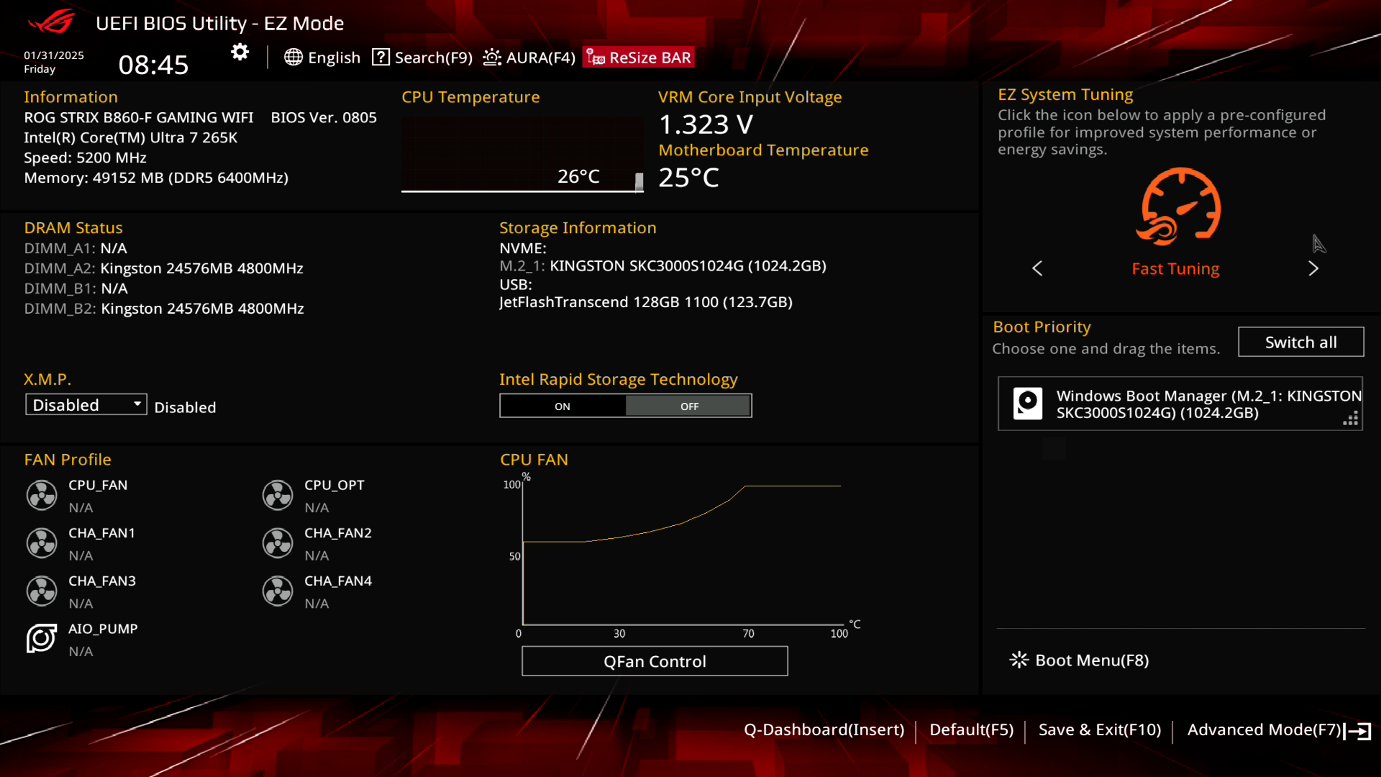Click Speed: 5200 MHz text
This screenshot has height=777, width=1381.
point(85,158)
